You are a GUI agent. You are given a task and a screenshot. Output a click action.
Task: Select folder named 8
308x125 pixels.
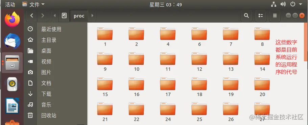(x=262, y=37)
